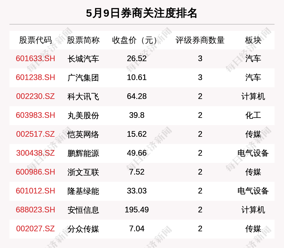This screenshot has height=248, width=284.
Task: Select the 300438.SZ code
Action: [35, 153]
